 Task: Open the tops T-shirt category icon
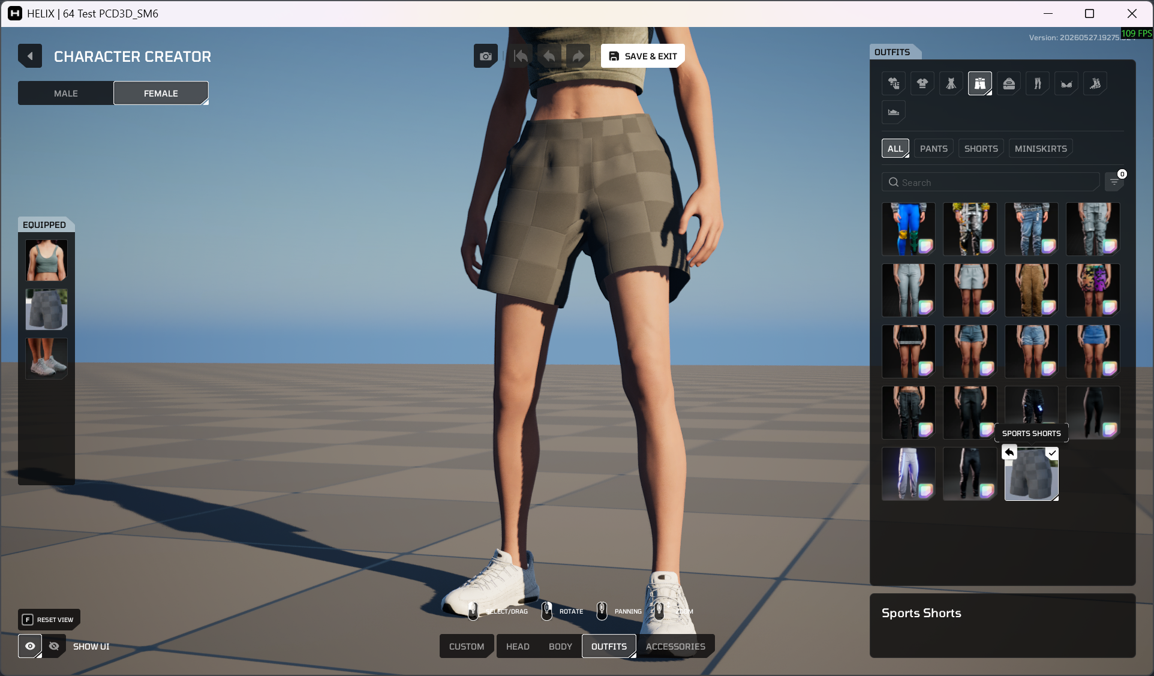coord(922,83)
